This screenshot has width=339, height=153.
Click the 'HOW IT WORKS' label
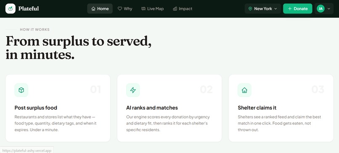pos(35,29)
